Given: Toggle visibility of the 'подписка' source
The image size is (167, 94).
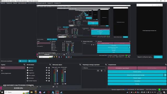Looking at the screenshot, I should [x=46, y=73].
